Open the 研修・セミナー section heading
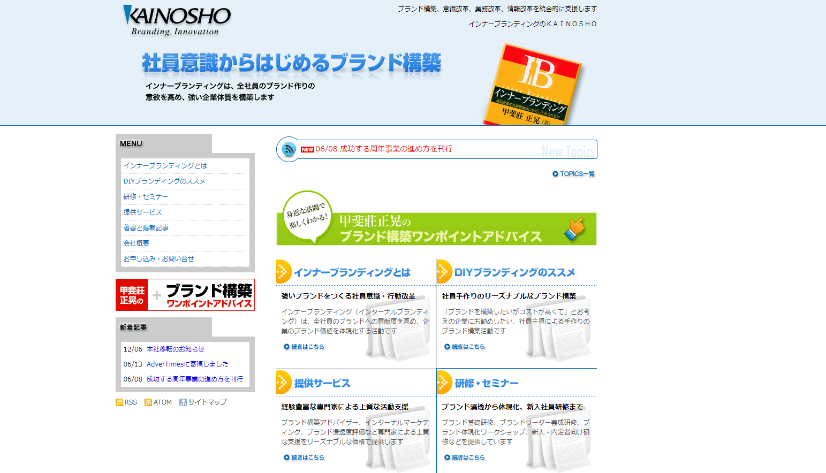826x473 pixels. point(487,383)
